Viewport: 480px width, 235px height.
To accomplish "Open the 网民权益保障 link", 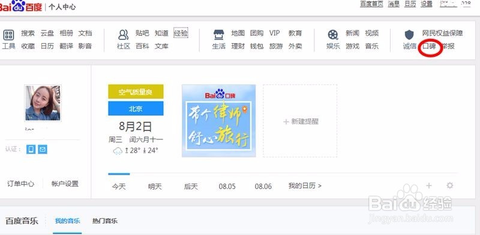I will tap(442, 33).
